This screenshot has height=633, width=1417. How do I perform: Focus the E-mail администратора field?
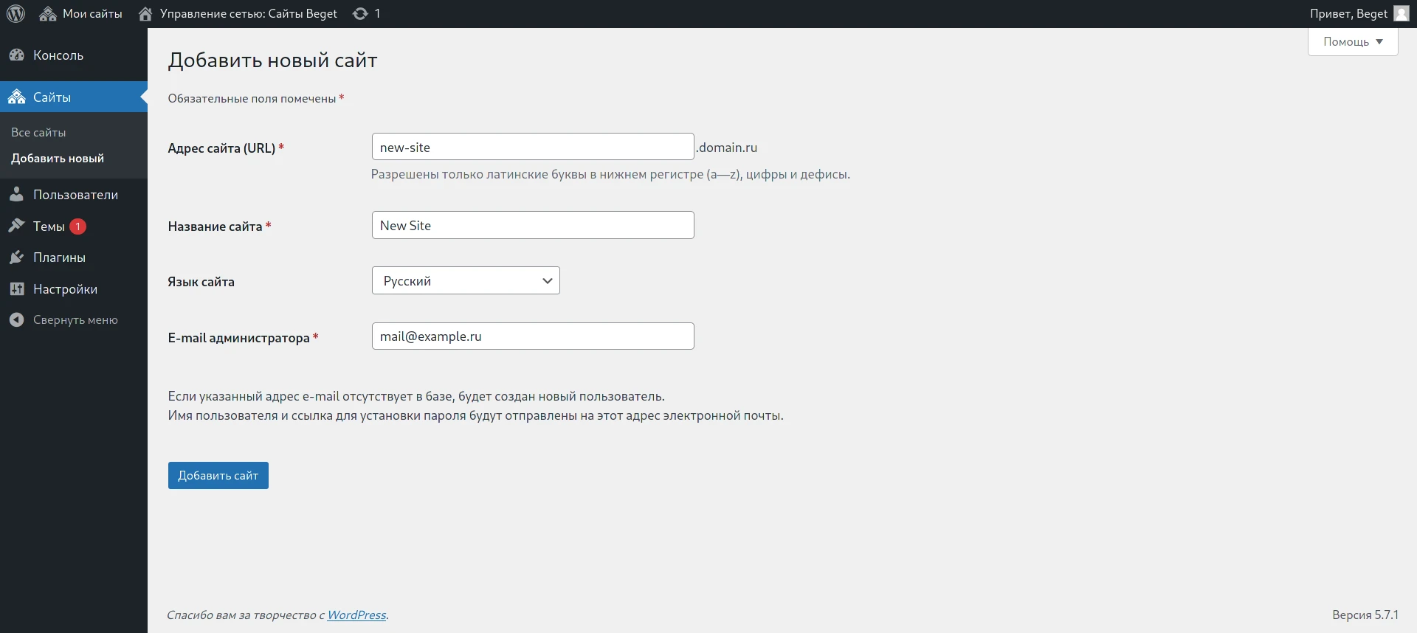point(532,336)
